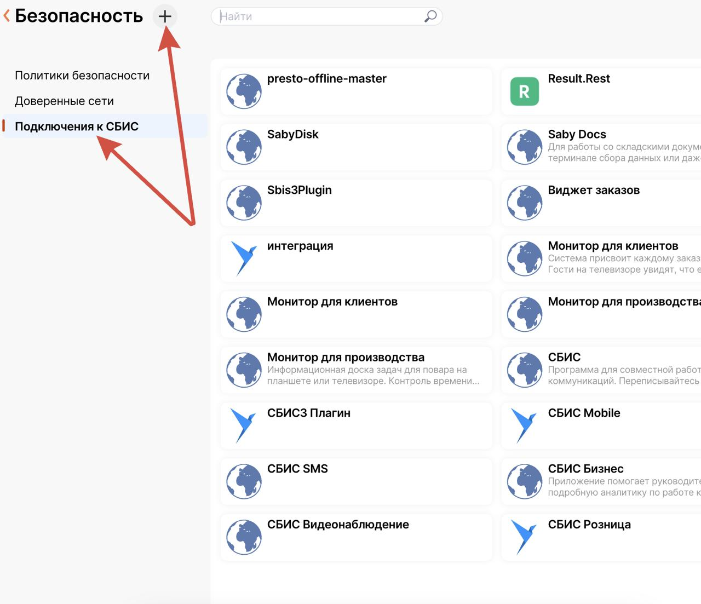Click description 'Для работы со складскими докум…'

pyautogui.click(x=624, y=153)
